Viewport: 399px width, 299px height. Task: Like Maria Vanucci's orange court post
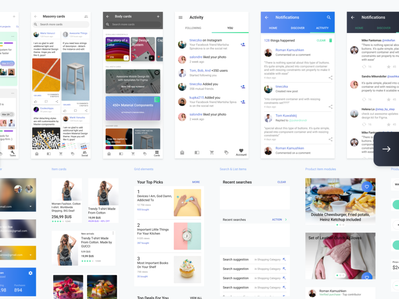point(36,102)
